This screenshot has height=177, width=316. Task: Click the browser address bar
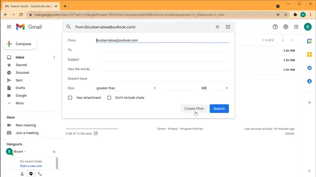pos(151,15)
